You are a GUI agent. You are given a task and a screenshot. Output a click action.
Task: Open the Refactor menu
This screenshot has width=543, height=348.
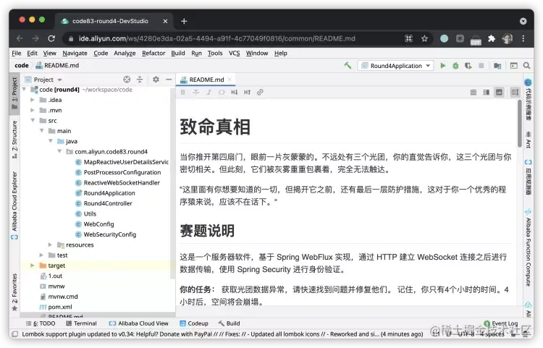(x=153, y=53)
